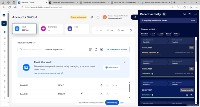Click the play icon beside Create vault account
This screenshot has height=107, width=200.
click(x=102, y=49)
